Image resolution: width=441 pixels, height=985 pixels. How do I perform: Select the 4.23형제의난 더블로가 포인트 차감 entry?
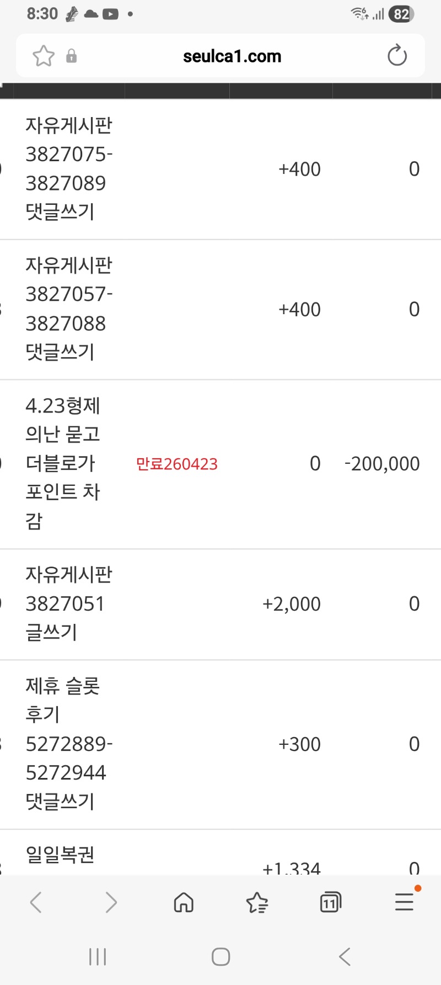(63, 463)
